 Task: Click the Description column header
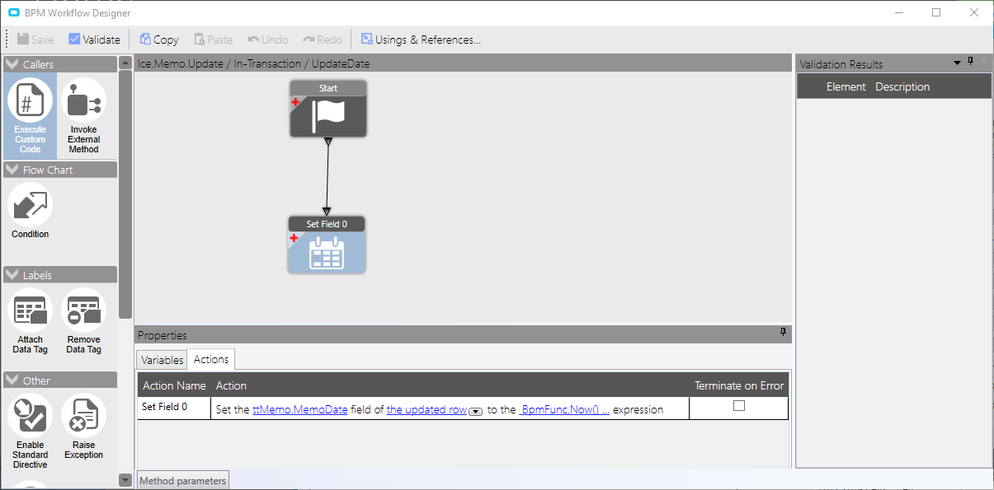(x=902, y=86)
